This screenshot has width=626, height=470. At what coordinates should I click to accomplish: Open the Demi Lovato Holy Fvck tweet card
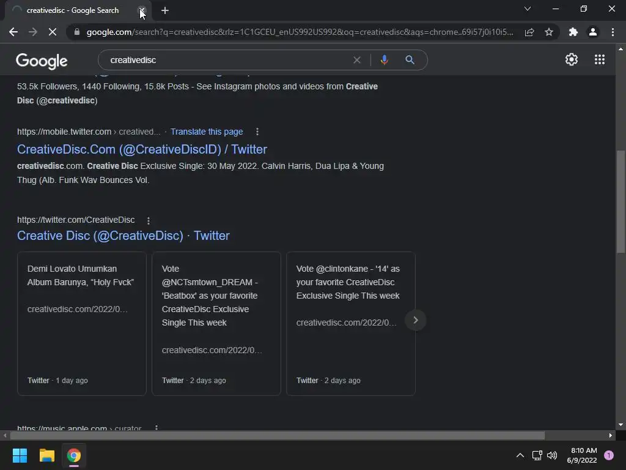click(82, 323)
